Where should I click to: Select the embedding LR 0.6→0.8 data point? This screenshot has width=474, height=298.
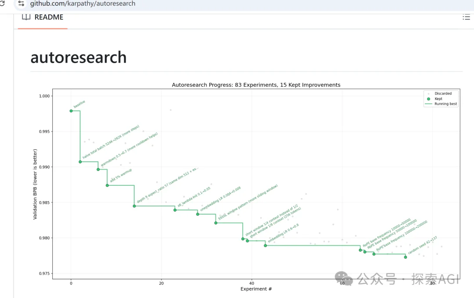266,245
